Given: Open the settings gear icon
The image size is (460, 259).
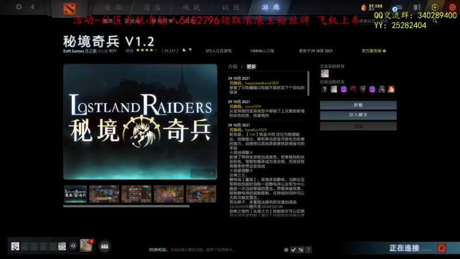Looking at the screenshot, I should [x=18, y=6].
